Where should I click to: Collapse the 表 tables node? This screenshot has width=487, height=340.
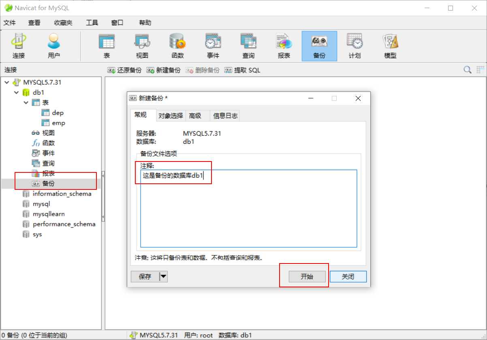click(x=26, y=102)
